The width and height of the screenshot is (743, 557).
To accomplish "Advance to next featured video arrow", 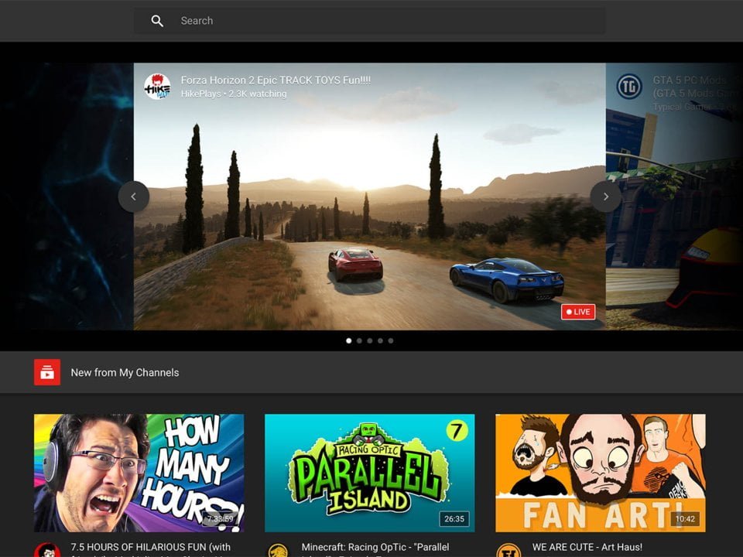I will [605, 196].
